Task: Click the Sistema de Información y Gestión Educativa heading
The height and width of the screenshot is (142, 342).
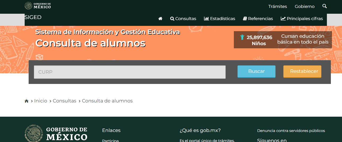Action: pyautogui.click(x=108, y=32)
